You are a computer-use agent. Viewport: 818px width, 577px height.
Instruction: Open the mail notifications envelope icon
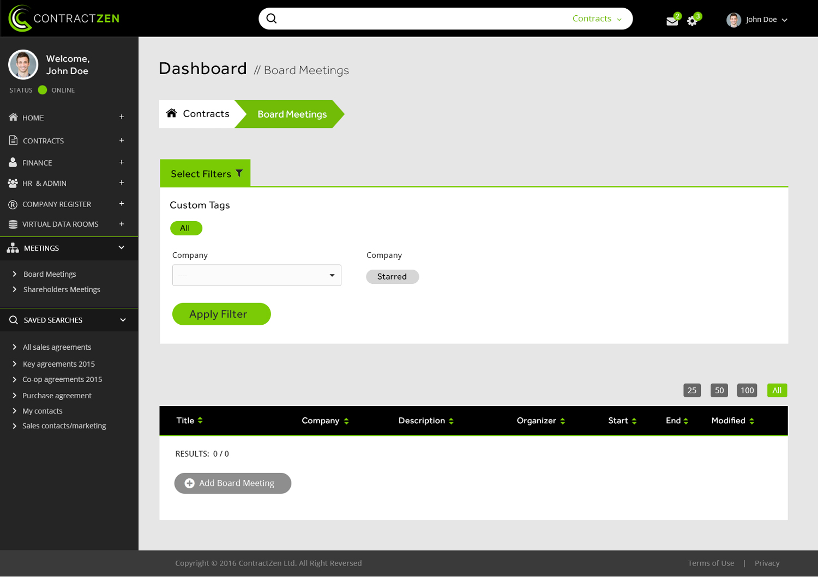pos(672,21)
